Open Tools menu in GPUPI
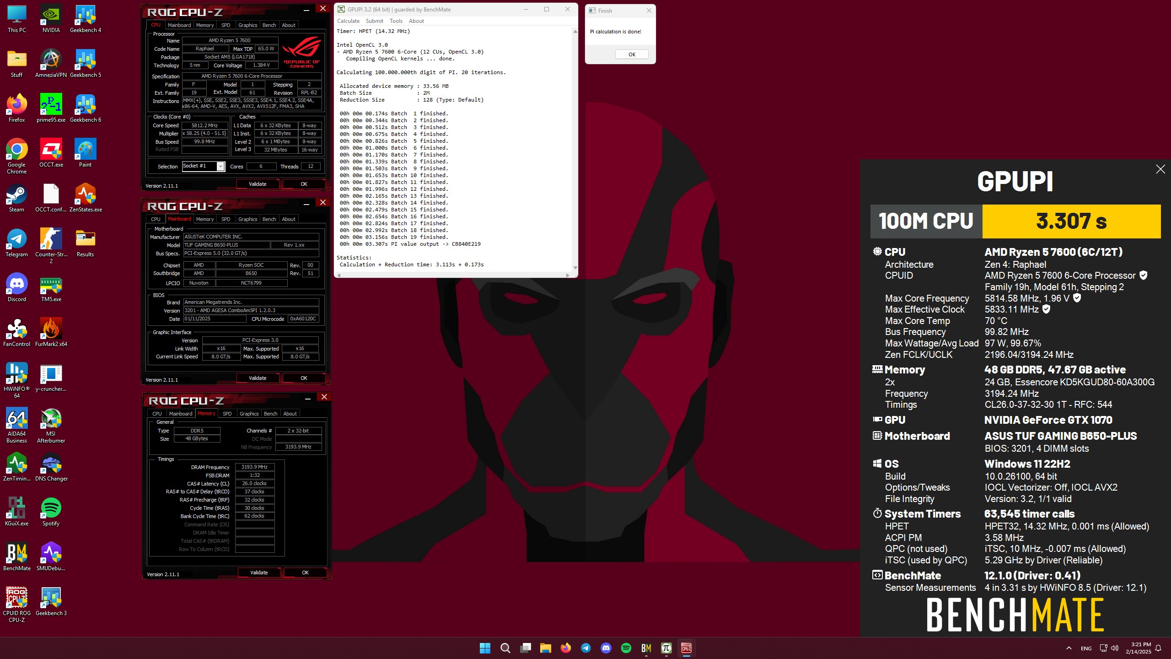 396,21
